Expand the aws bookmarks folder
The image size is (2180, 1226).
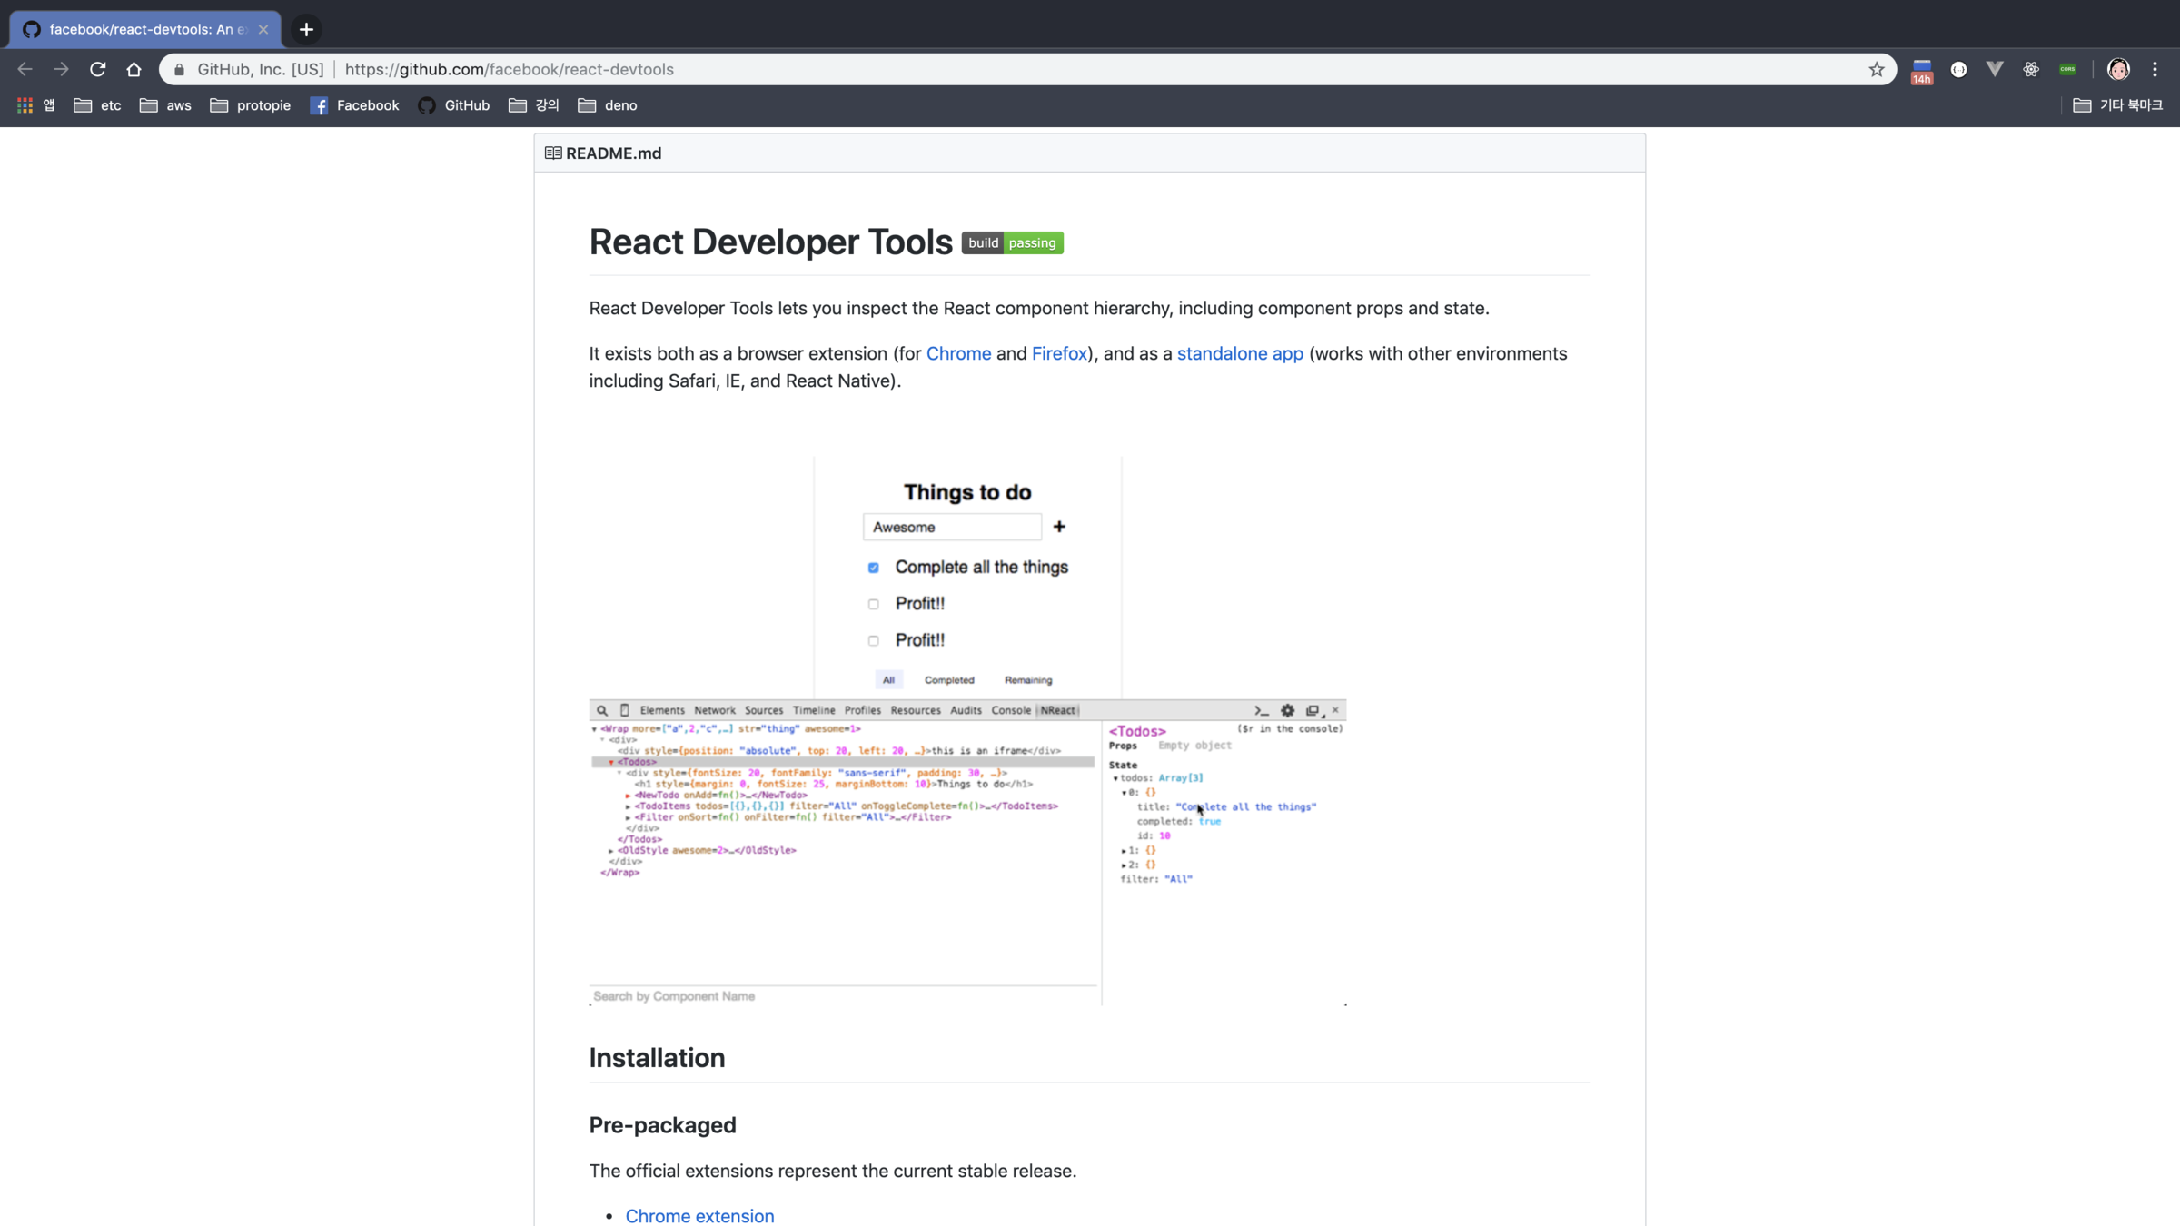tap(165, 105)
